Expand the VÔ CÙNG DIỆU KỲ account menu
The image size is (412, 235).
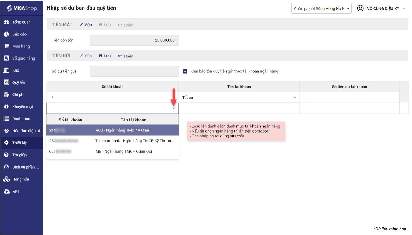tap(386, 8)
